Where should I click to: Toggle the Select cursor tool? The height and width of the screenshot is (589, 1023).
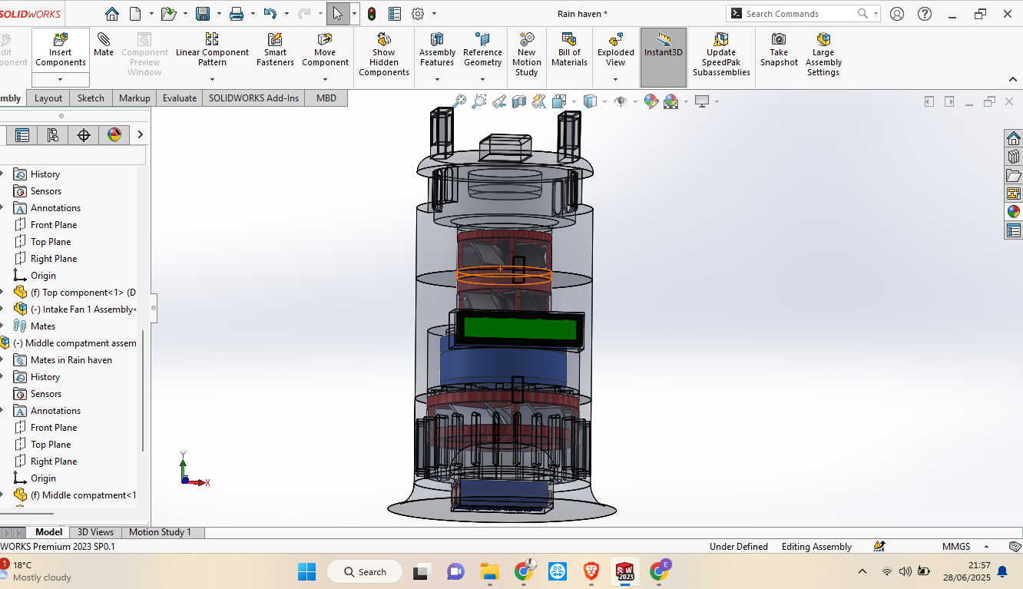[x=338, y=14]
